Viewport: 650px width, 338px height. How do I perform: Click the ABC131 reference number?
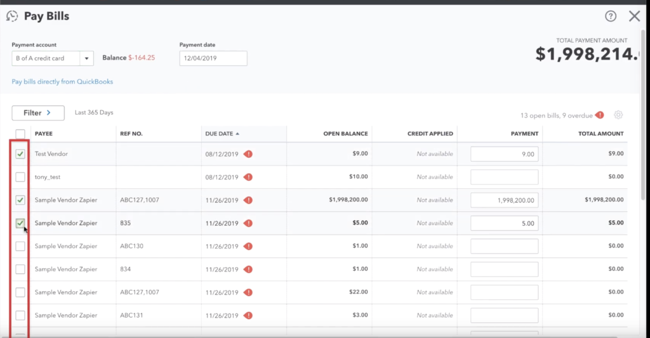131,315
